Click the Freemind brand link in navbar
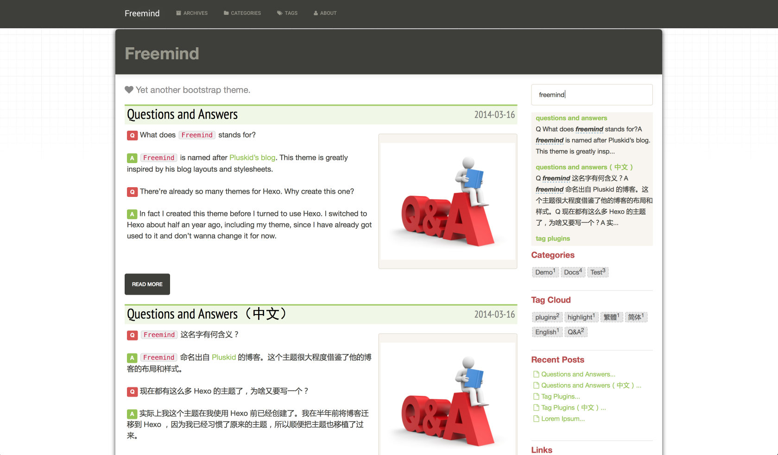The width and height of the screenshot is (778, 455). (x=142, y=13)
